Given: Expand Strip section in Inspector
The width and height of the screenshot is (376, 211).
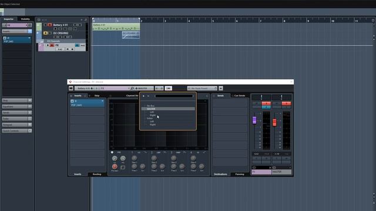Looking at the screenshot, I should click(17, 100).
